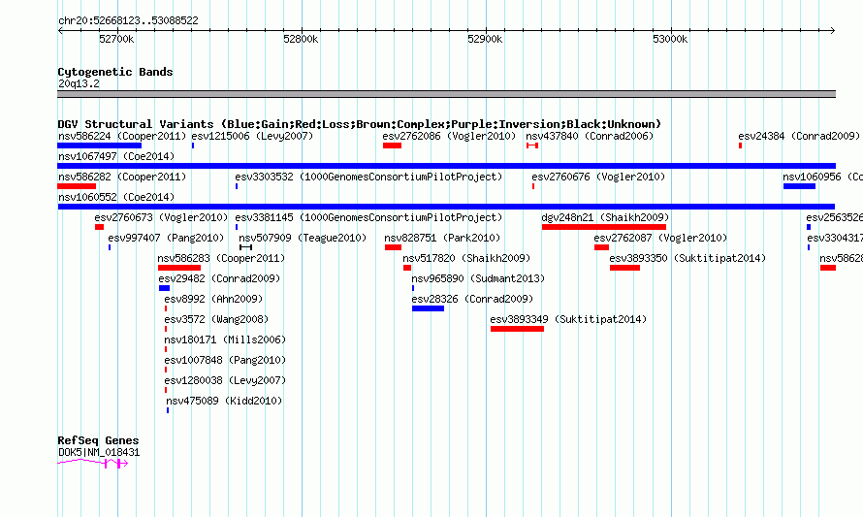Viewport: 863px width, 517px height.
Task: Click the nsv586224 (Cooper2011) variant label
Action: [122, 136]
